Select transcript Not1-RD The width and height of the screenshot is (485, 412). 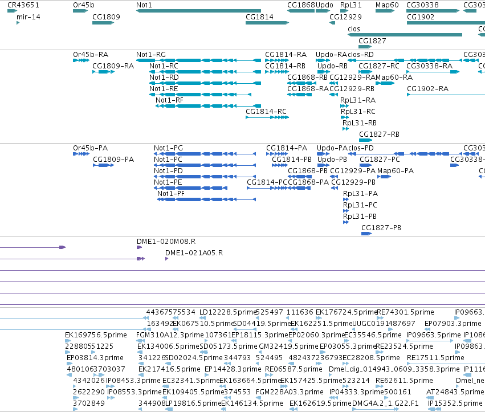coord(205,83)
